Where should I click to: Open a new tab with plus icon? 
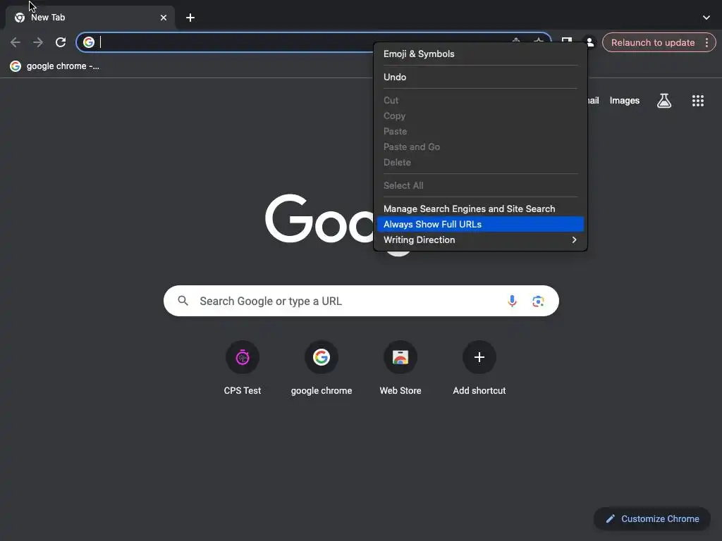pos(190,18)
